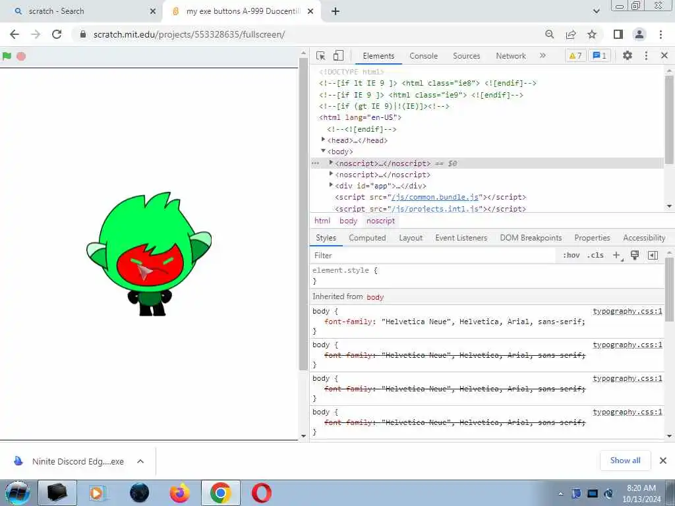Image resolution: width=675 pixels, height=506 pixels.
Task: Open the DevTools three-dot customize menu
Action: pos(646,55)
